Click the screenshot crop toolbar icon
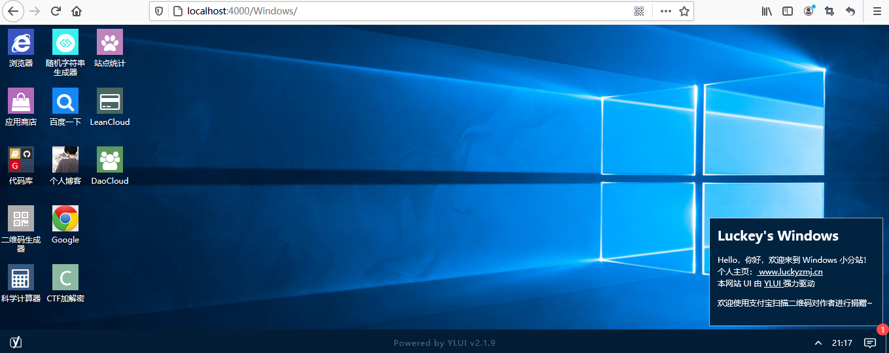 (829, 11)
